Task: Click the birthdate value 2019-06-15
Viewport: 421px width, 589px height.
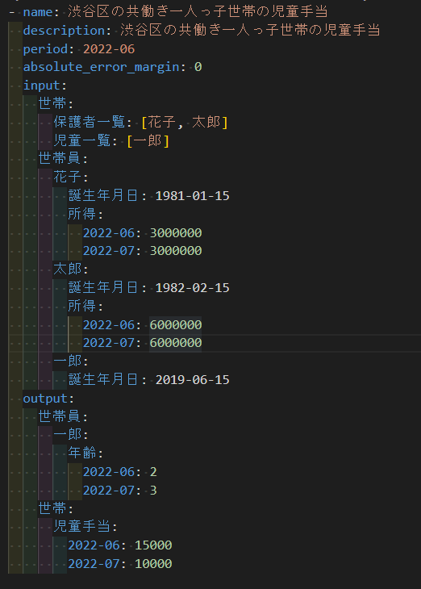Action: tap(192, 380)
